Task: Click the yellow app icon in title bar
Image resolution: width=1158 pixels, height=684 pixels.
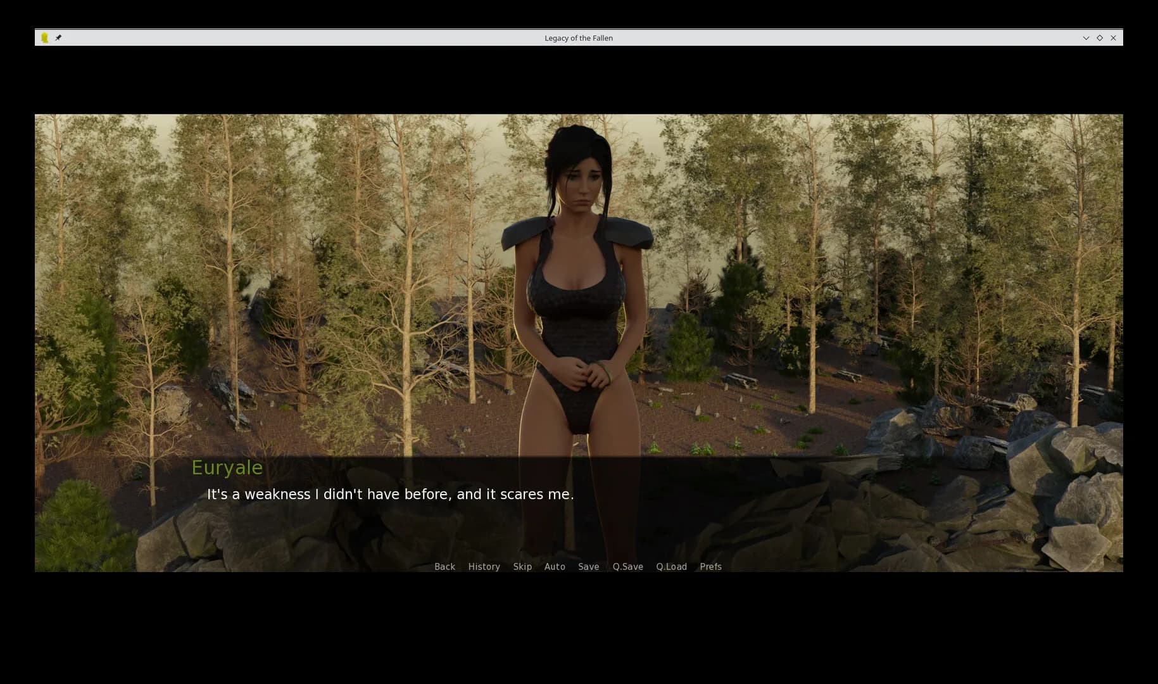Action: 44,38
